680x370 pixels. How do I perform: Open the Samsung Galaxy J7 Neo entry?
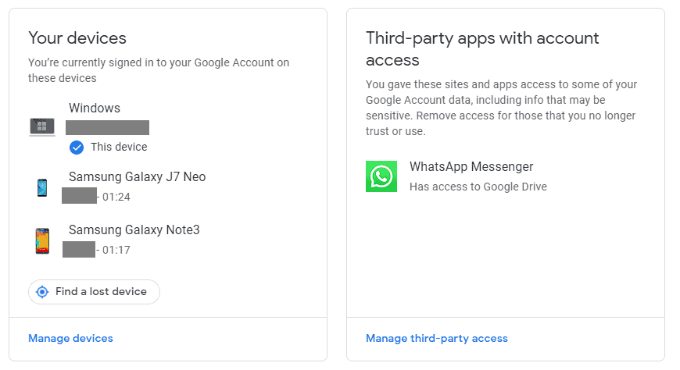click(137, 177)
